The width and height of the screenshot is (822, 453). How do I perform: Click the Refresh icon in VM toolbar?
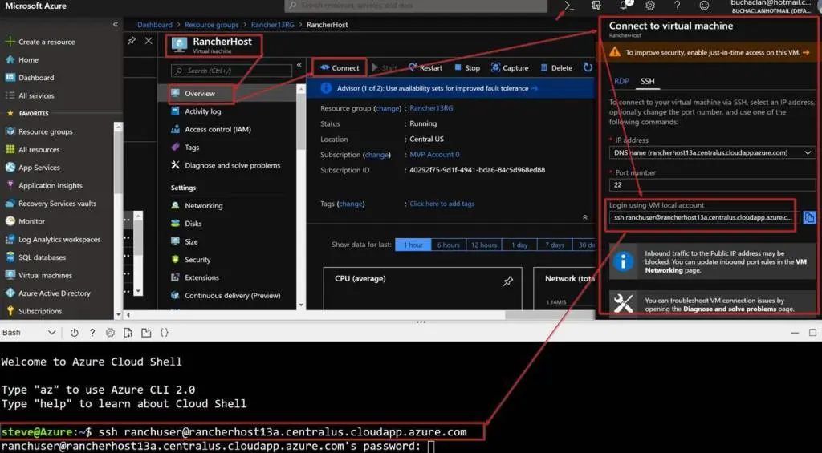(x=588, y=67)
